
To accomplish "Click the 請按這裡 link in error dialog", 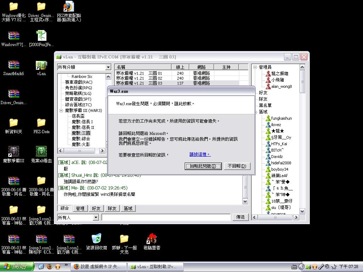I will 200,154.
